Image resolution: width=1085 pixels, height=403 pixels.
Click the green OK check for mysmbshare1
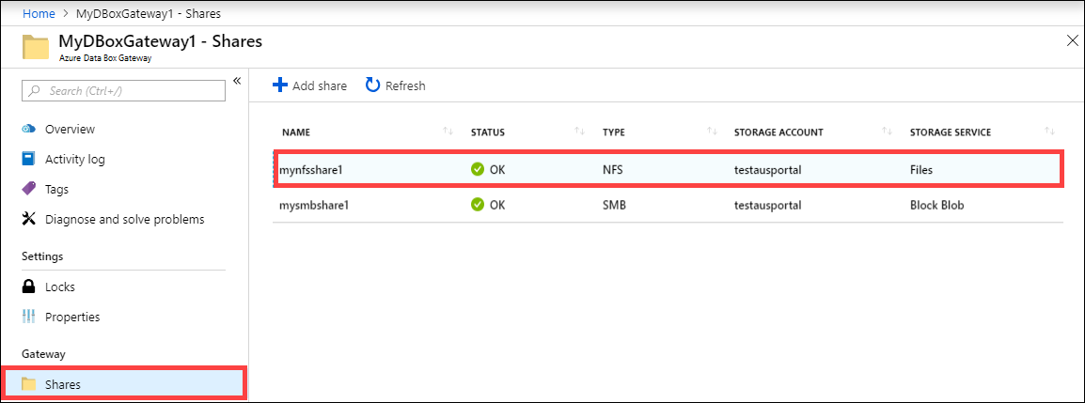coord(477,206)
